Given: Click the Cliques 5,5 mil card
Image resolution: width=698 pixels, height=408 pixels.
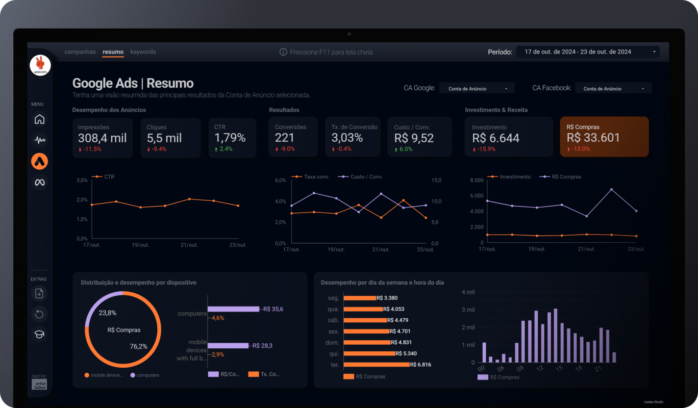Looking at the screenshot, I should (171, 138).
